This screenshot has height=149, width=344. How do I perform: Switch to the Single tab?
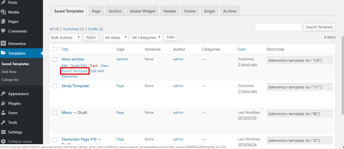[210, 11]
